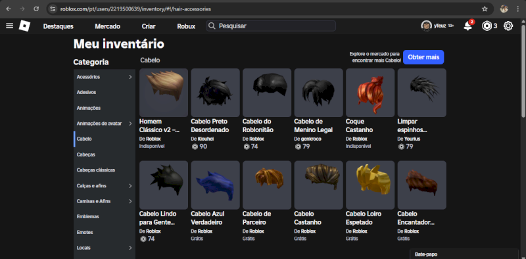Click the Roblox logo icon
The height and width of the screenshot is (259, 526).
24,26
